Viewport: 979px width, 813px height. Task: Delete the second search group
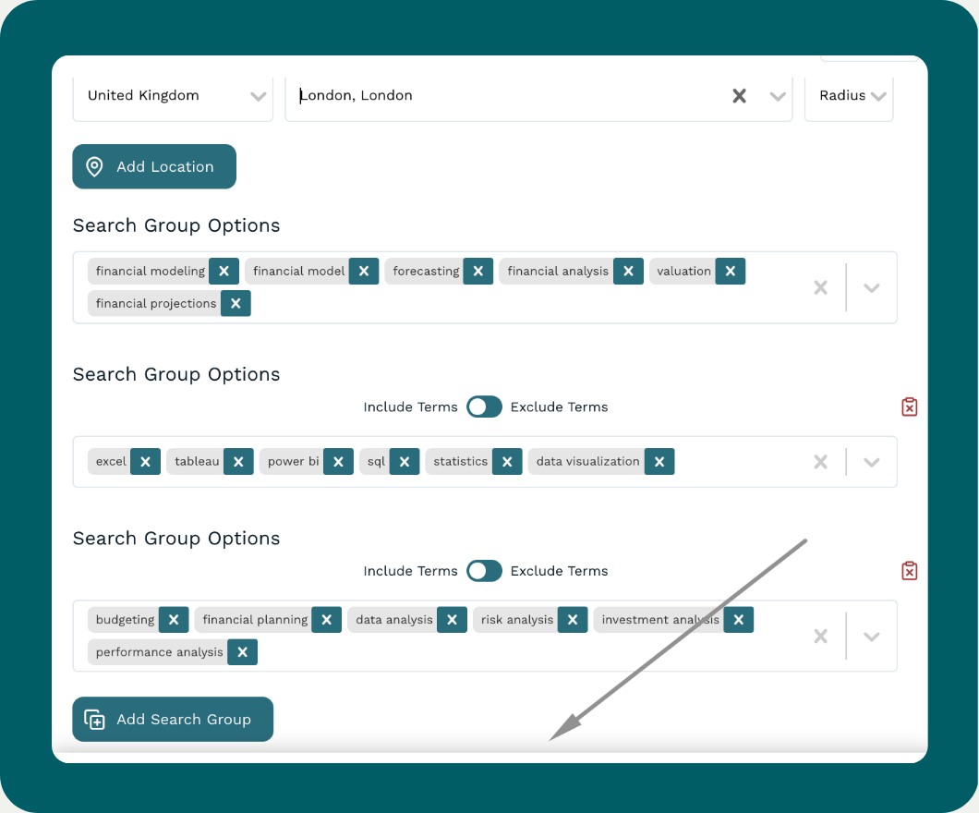[x=909, y=406]
